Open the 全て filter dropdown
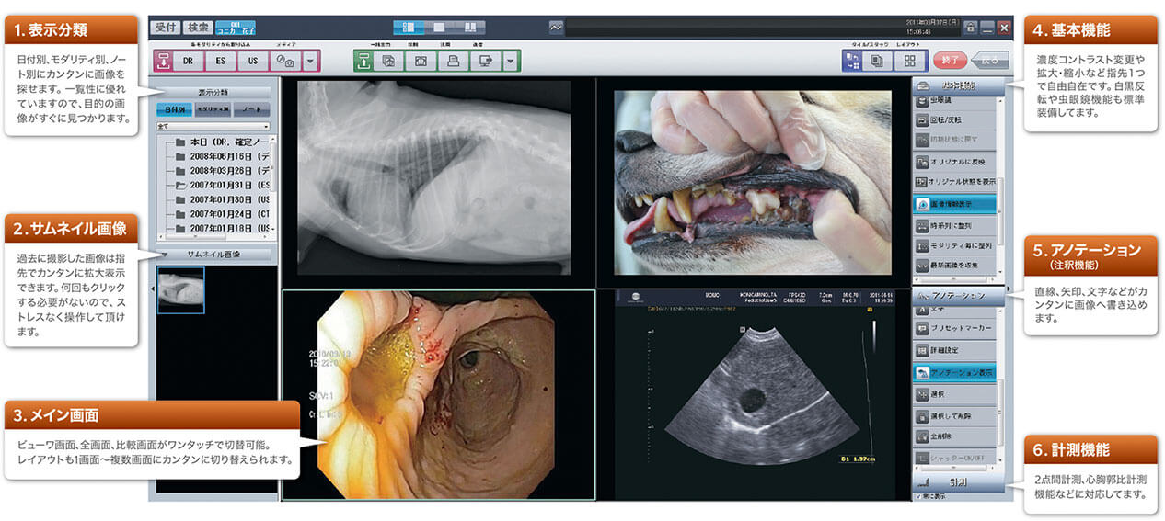Screen dimensions: 1165x521 pyautogui.click(x=213, y=126)
